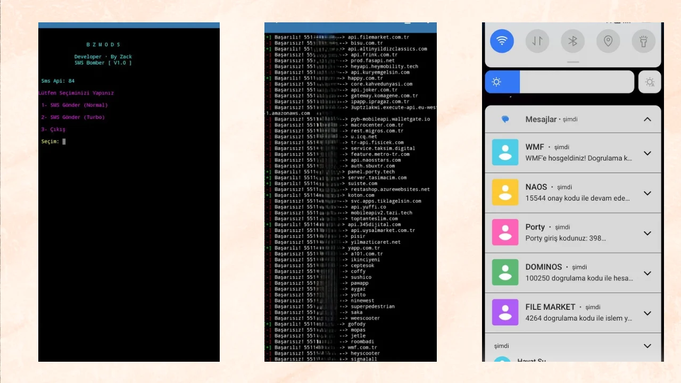Viewport: 681px width, 383px height.
Task: Click the api.altinyildizclassics.com log line
Action: (x=346, y=49)
